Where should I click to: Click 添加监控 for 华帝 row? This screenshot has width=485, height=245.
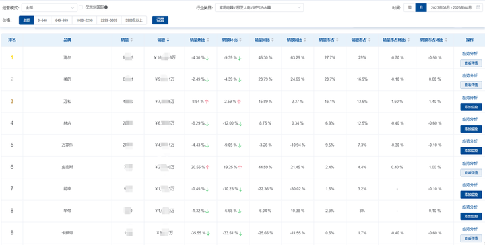pyautogui.click(x=471, y=217)
